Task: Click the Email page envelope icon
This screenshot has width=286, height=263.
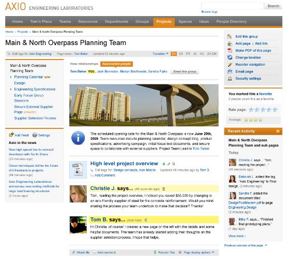Action: pyautogui.click(x=230, y=71)
